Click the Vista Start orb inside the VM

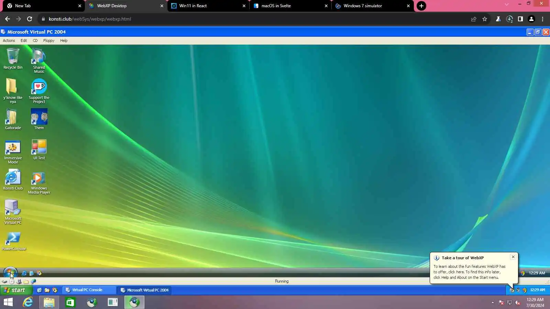pyautogui.click(x=10, y=273)
